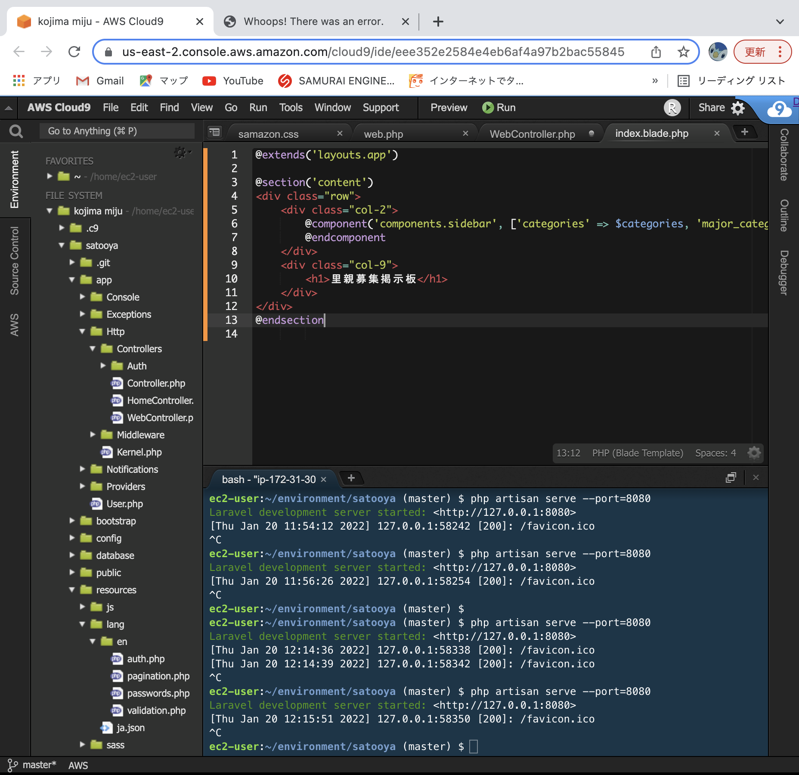Click the Share button

pos(711,108)
